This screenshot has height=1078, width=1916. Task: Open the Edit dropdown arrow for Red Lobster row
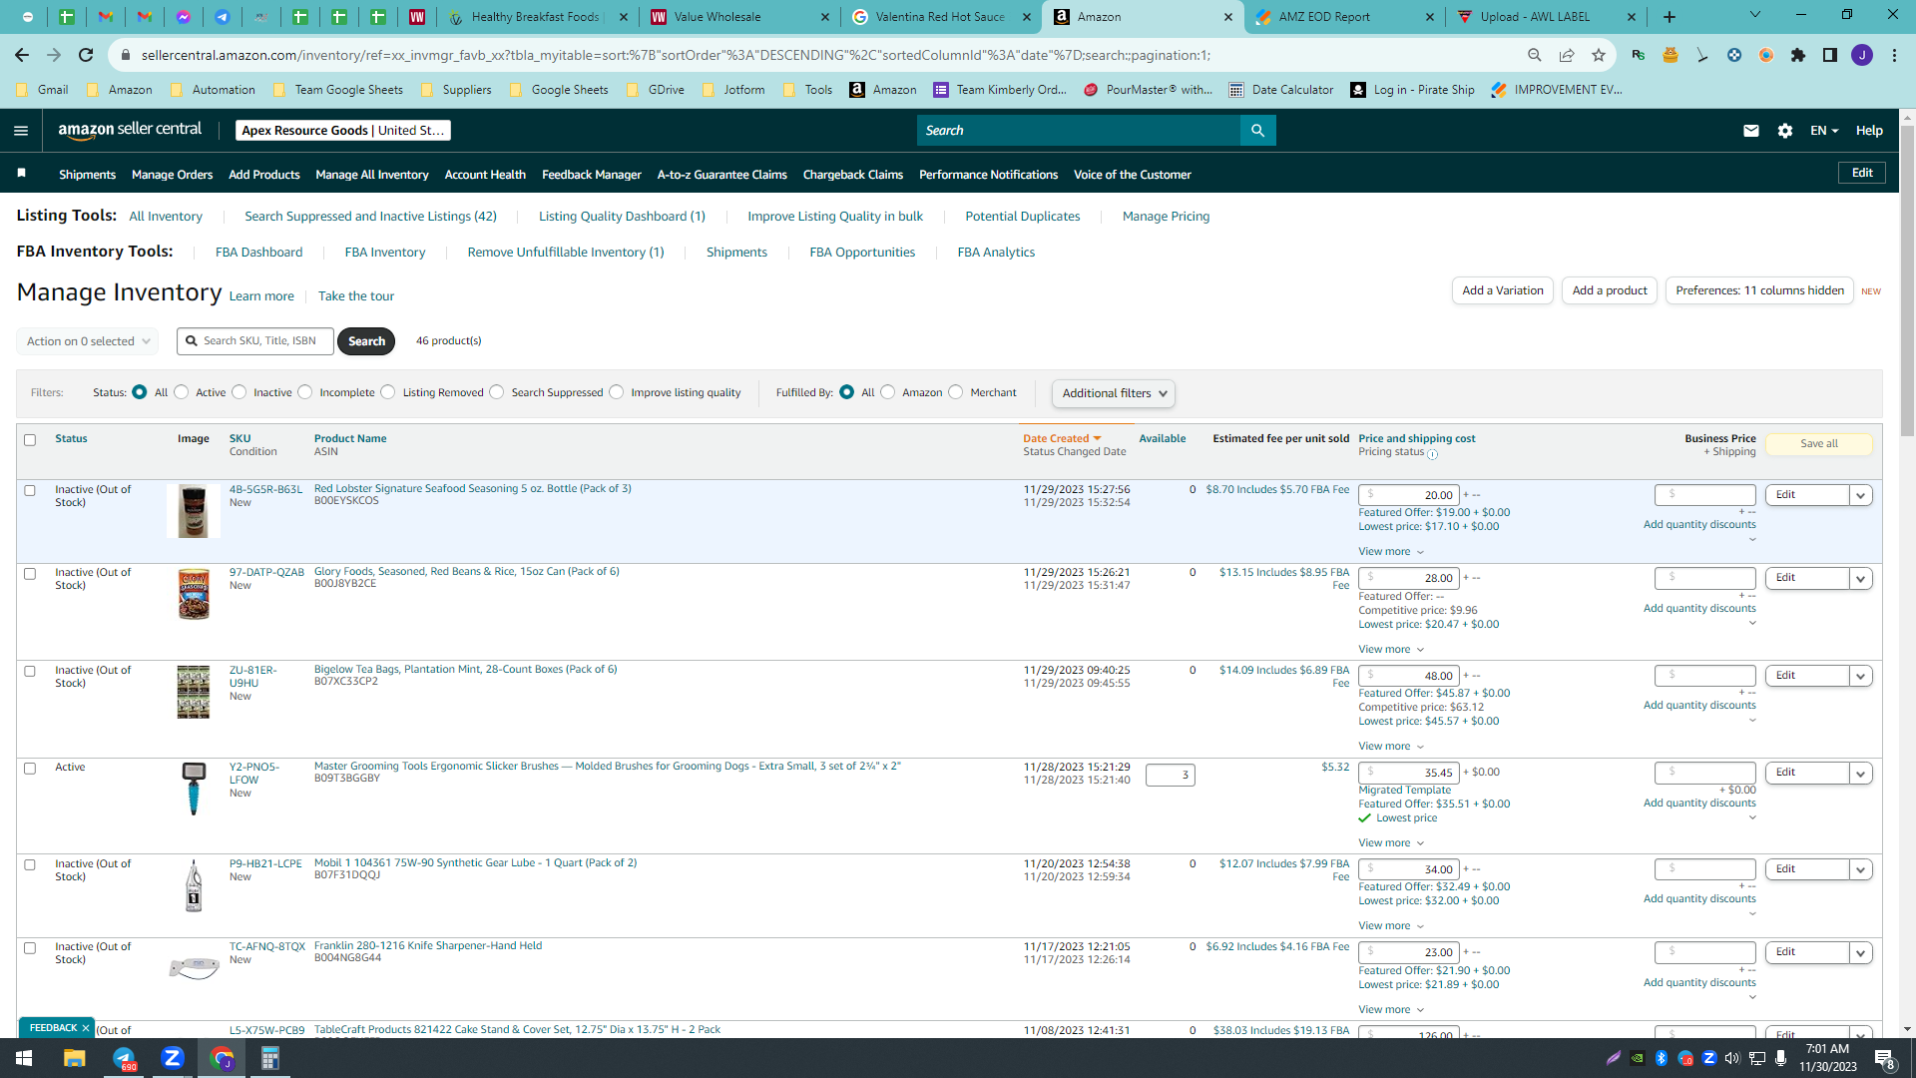(x=1861, y=495)
